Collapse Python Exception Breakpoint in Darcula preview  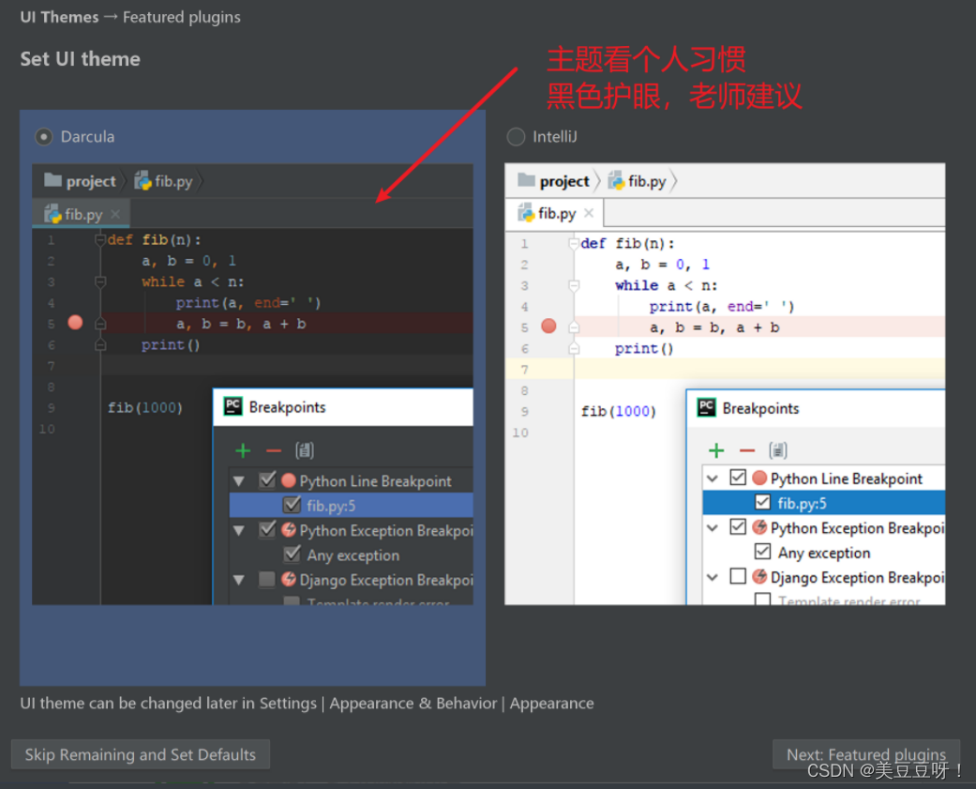pos(239,531)
